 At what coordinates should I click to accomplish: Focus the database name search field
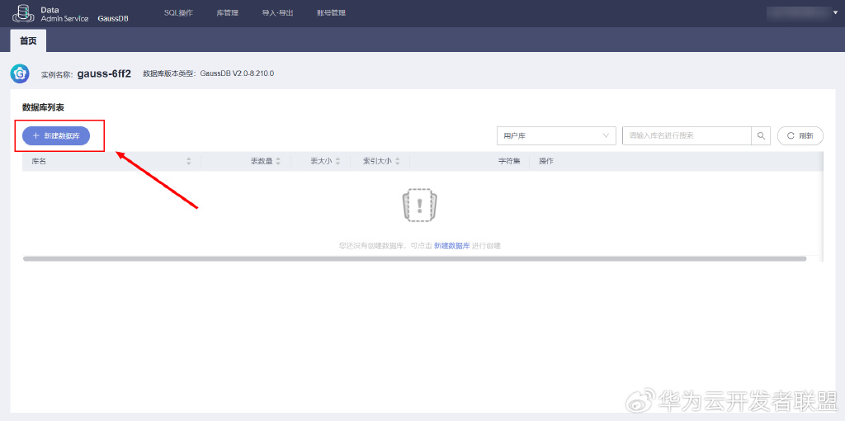(687, 136)
